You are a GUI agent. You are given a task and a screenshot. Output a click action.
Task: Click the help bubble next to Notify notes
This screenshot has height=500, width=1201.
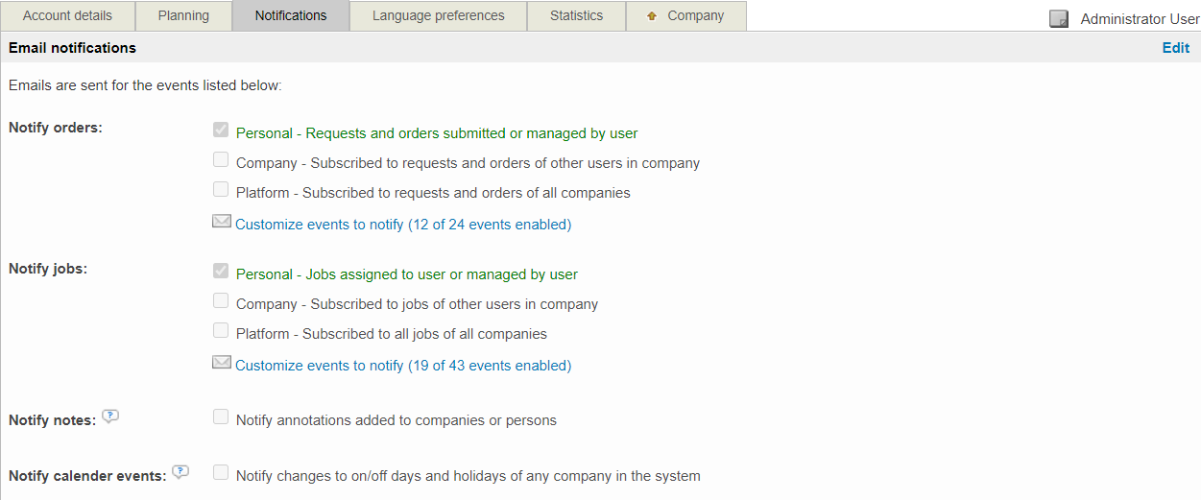(110, 417)
